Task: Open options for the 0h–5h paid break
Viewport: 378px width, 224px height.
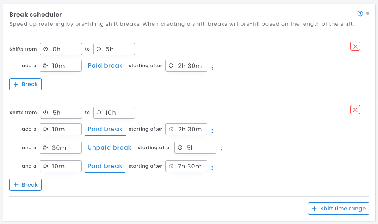Action: coord(212,68)
